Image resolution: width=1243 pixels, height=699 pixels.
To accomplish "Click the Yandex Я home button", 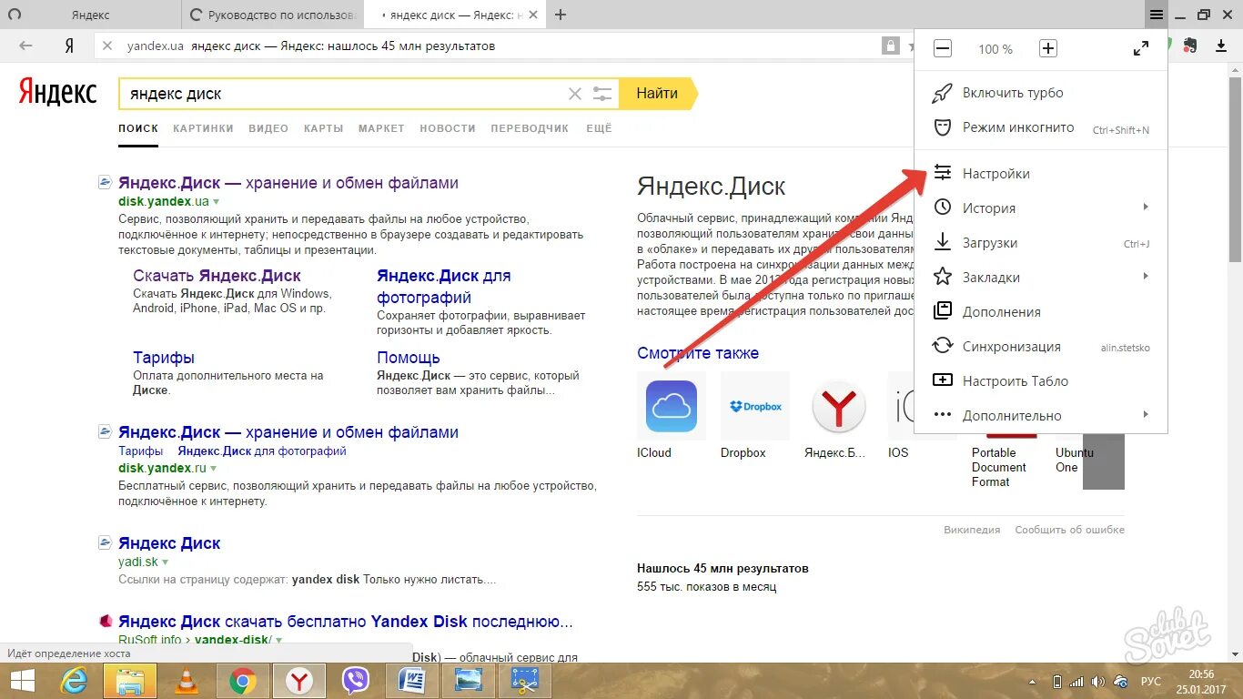I will click(69, 46).
